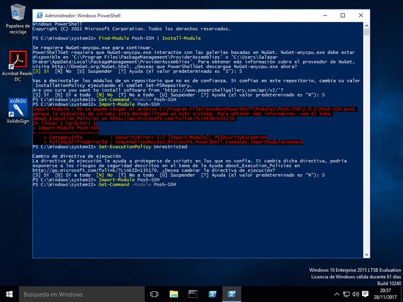Open Task View from the taskbar

pos(154,294)
